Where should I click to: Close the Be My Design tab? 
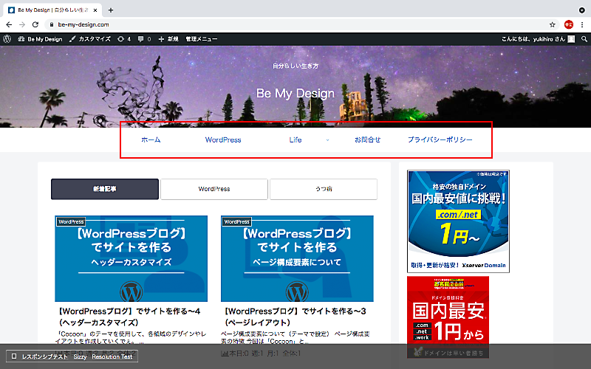95,10
